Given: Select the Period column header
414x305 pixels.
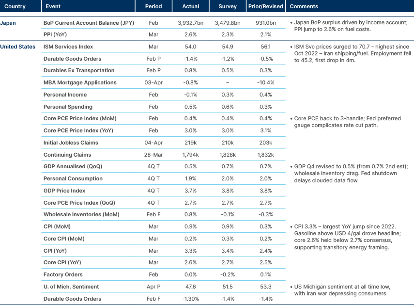Looking at the screenshot, I should click(153, 6).
